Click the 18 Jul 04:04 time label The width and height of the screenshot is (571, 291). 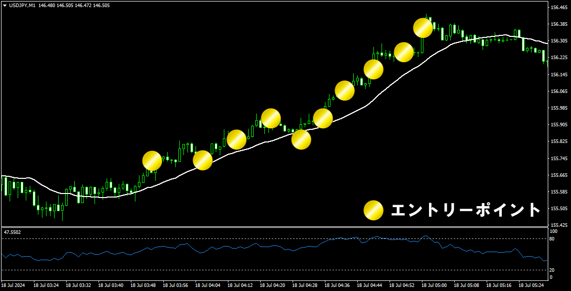point(208,285)
